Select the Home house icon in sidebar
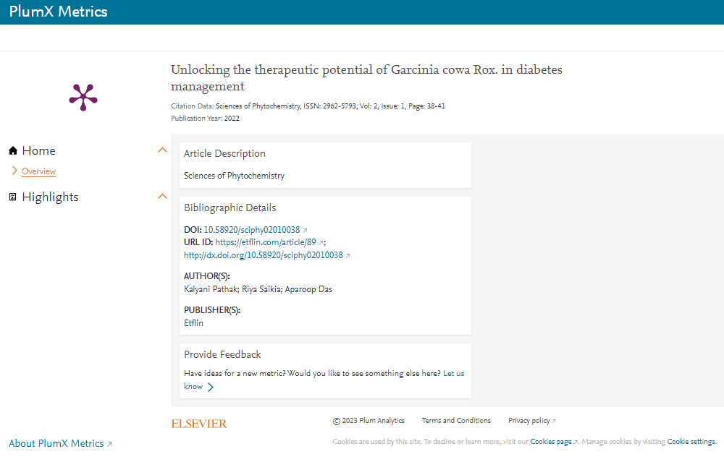 click(12, 150)
